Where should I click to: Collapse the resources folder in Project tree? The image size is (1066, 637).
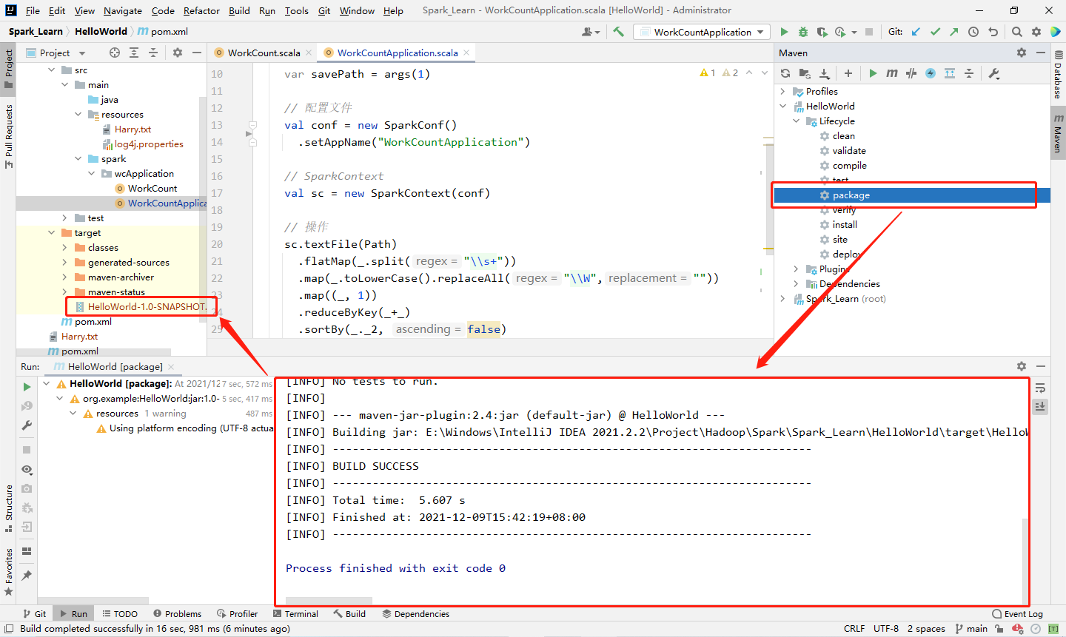pyautogui.click(x=78, y=114)
